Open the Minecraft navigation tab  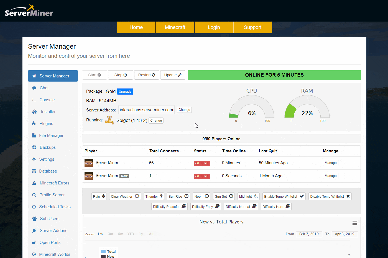(x=175, y=27)
